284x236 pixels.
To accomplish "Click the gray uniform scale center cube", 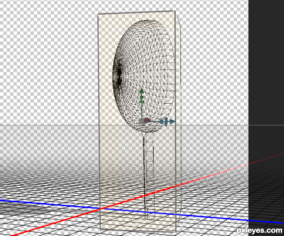I will click(142, 122).
